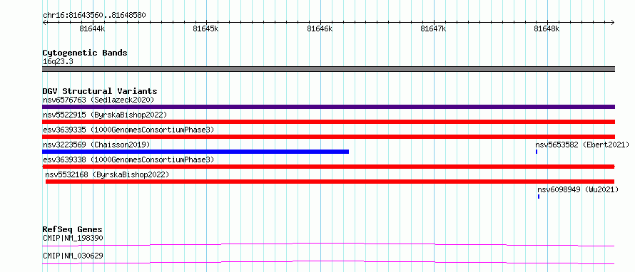This screenshot has height=272, width=635.
Task: Click the chr16:81643560..81648580 region label
Action: 94,16
